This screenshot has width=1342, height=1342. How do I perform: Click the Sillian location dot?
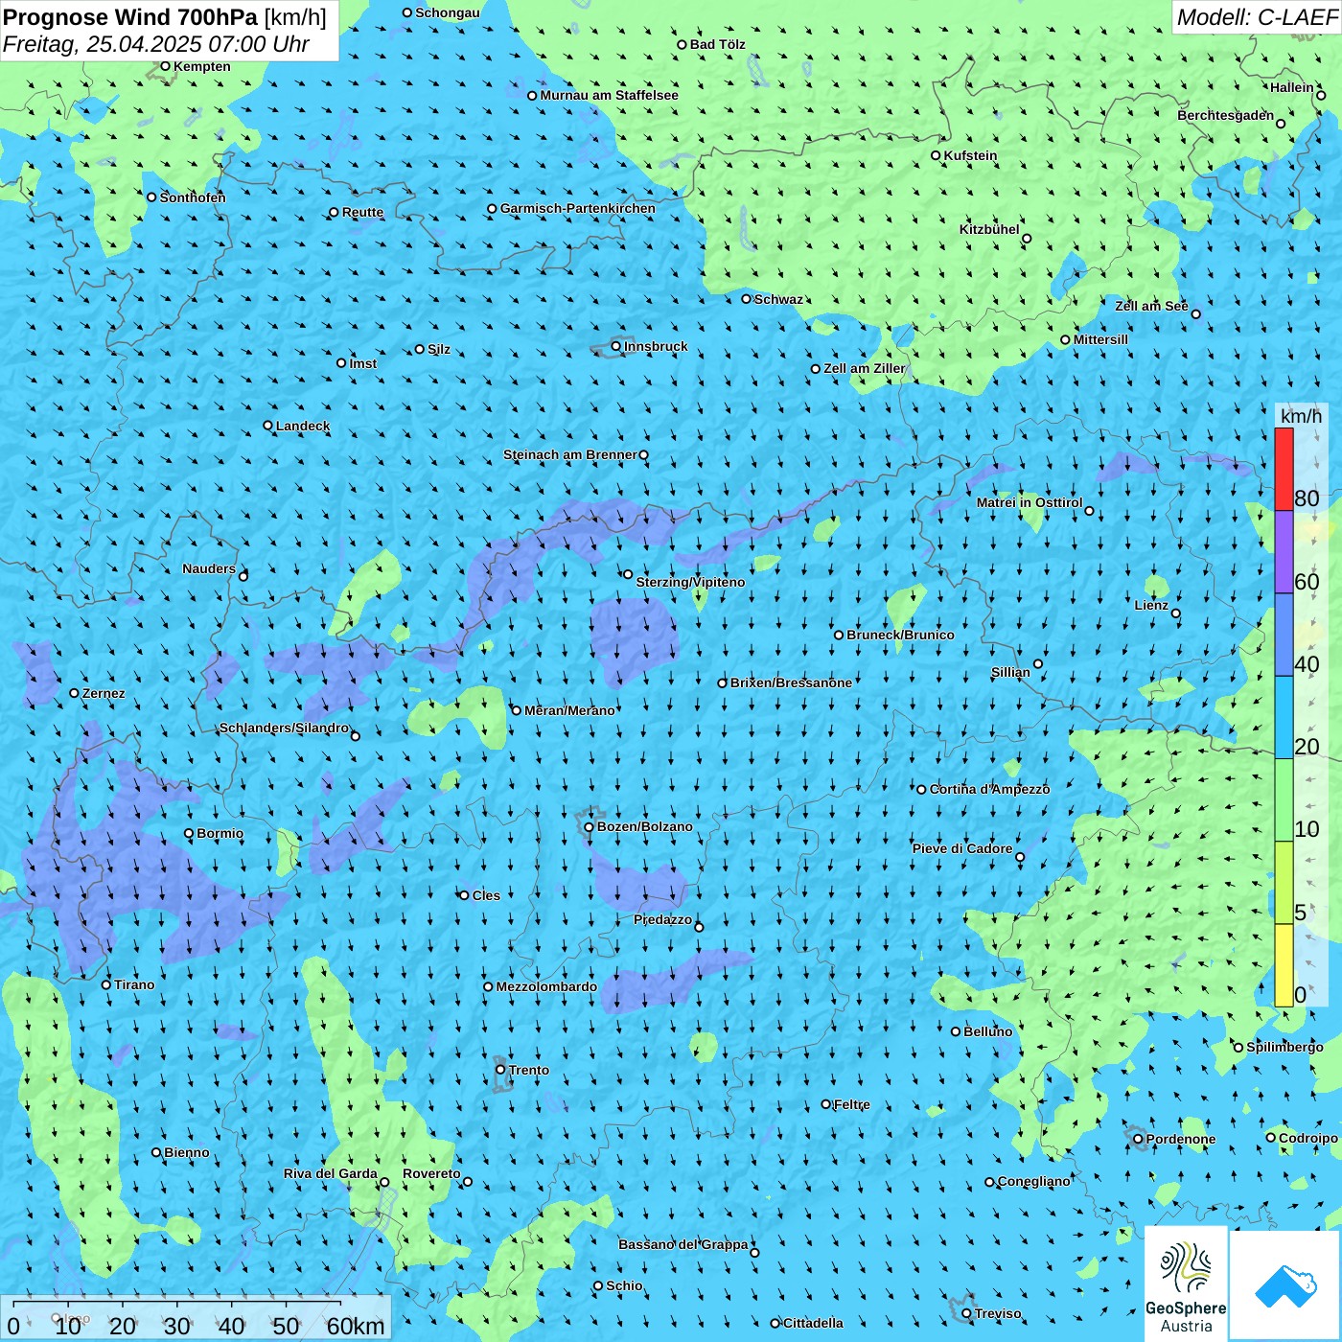pyautogui.click(x=1038, y=663)
